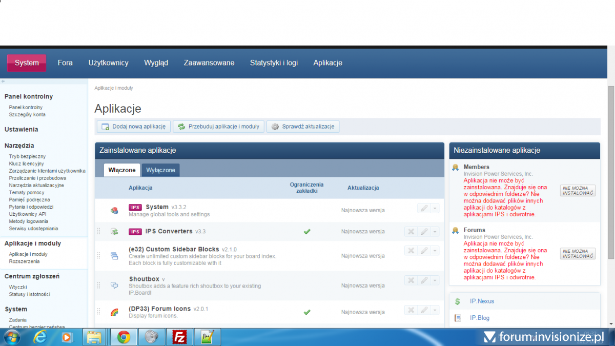This screenshot has height=346, width=615.
Task: Click the edit pencil icon for IPS Converters
Action: 423,232
